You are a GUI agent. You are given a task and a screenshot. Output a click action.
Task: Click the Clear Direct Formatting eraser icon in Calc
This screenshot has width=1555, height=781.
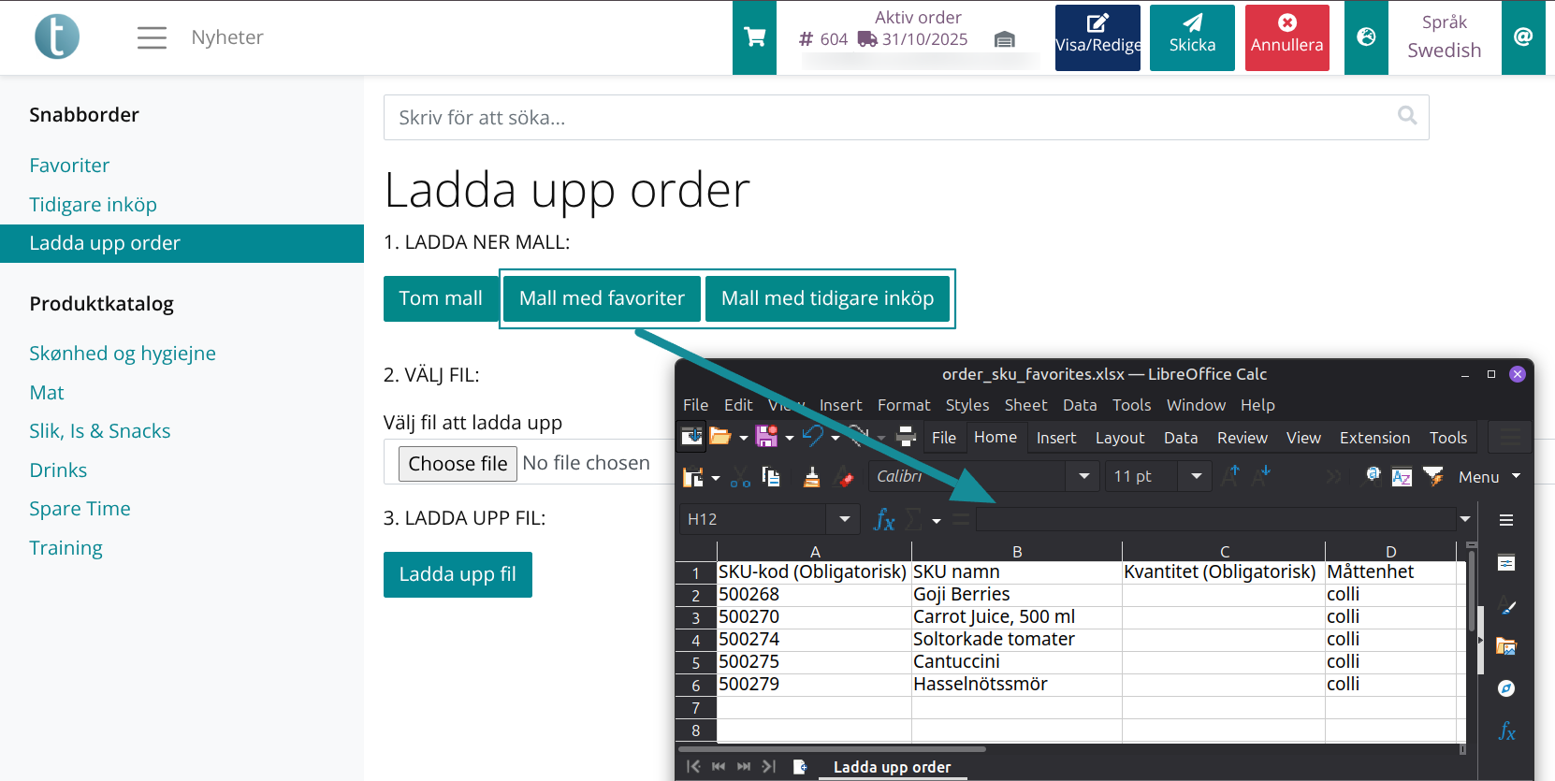click(x=845, y=477)
